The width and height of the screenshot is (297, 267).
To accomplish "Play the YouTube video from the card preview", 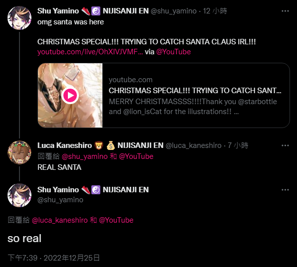I will (70, 96).
